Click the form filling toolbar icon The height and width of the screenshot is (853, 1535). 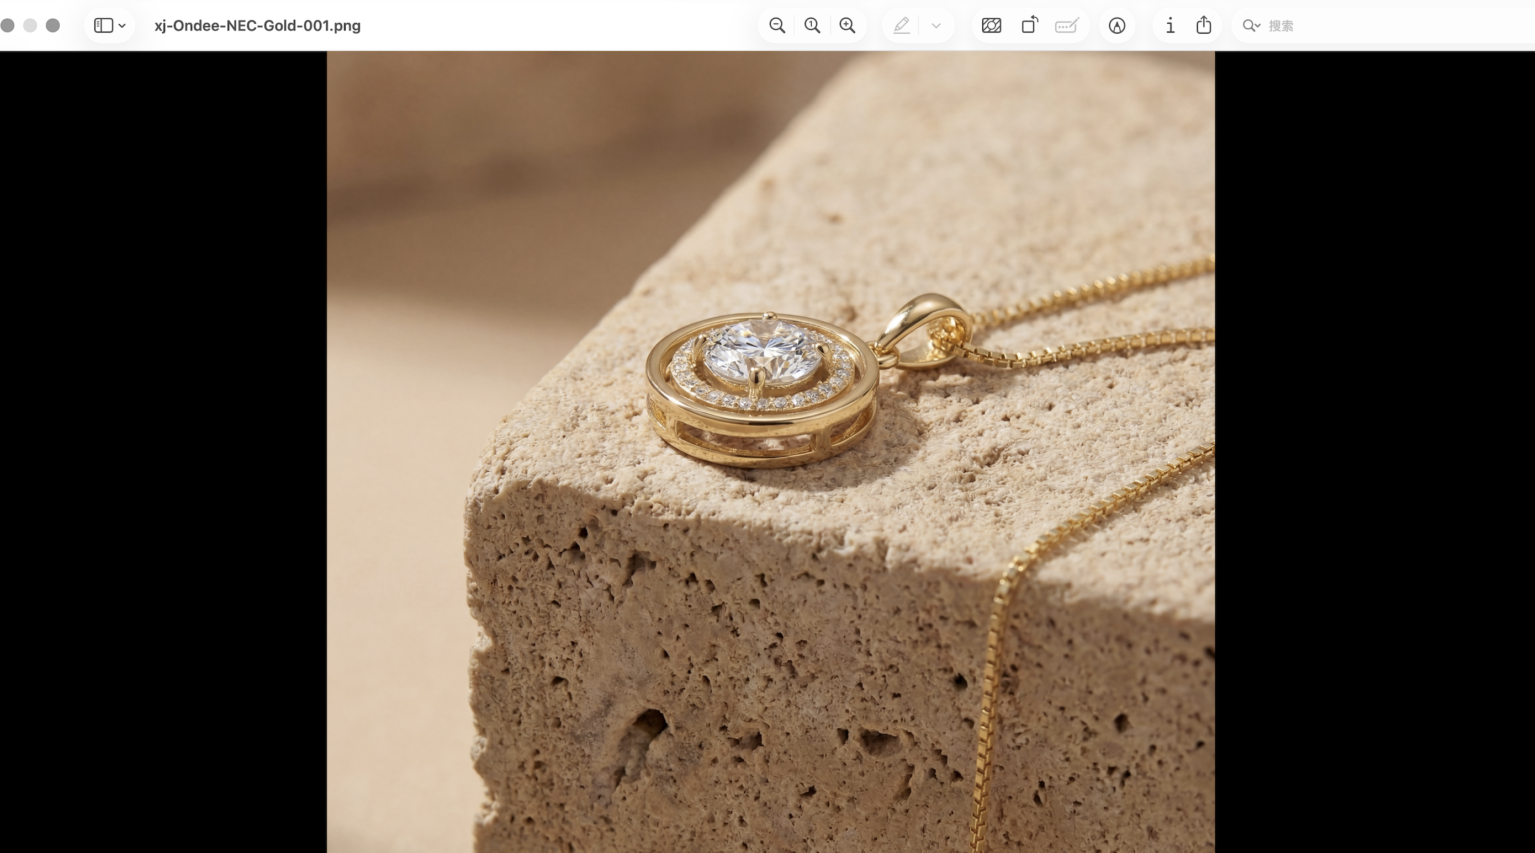click(x=1066, y=25)
